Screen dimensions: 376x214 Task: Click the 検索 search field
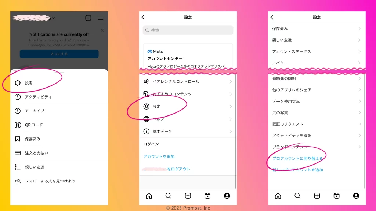click(x=188, y=30)
